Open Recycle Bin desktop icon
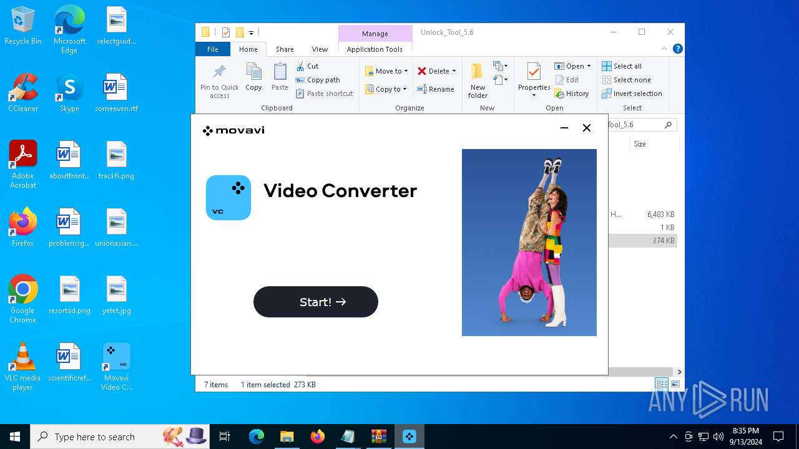Viewport: 799px width, 449px height. pyautogui.click(x=23, y=26)
